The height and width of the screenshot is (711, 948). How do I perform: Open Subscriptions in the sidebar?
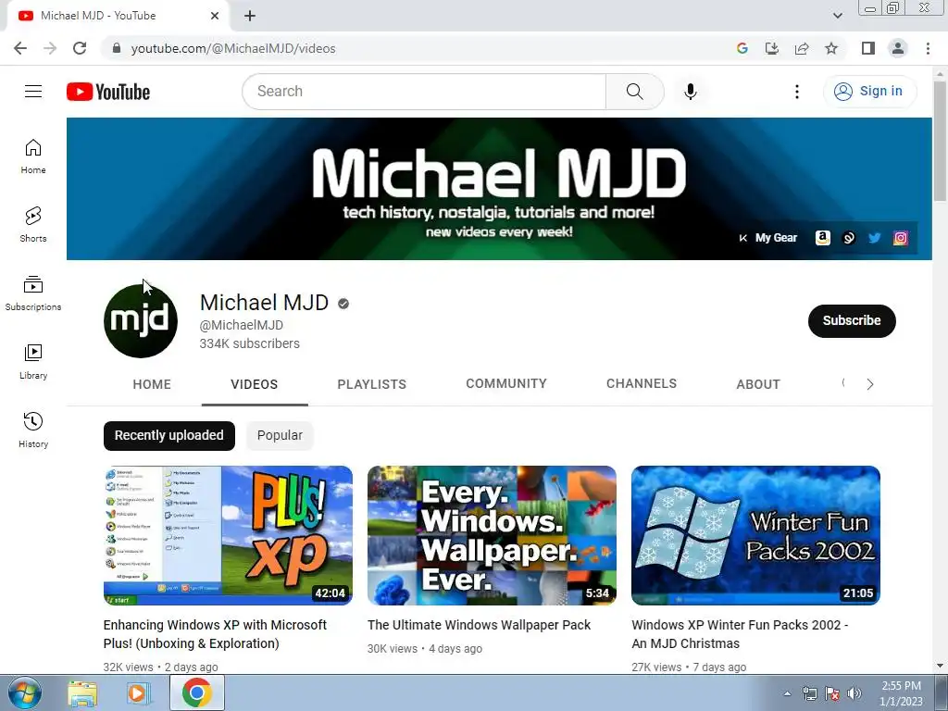point(33,293)
